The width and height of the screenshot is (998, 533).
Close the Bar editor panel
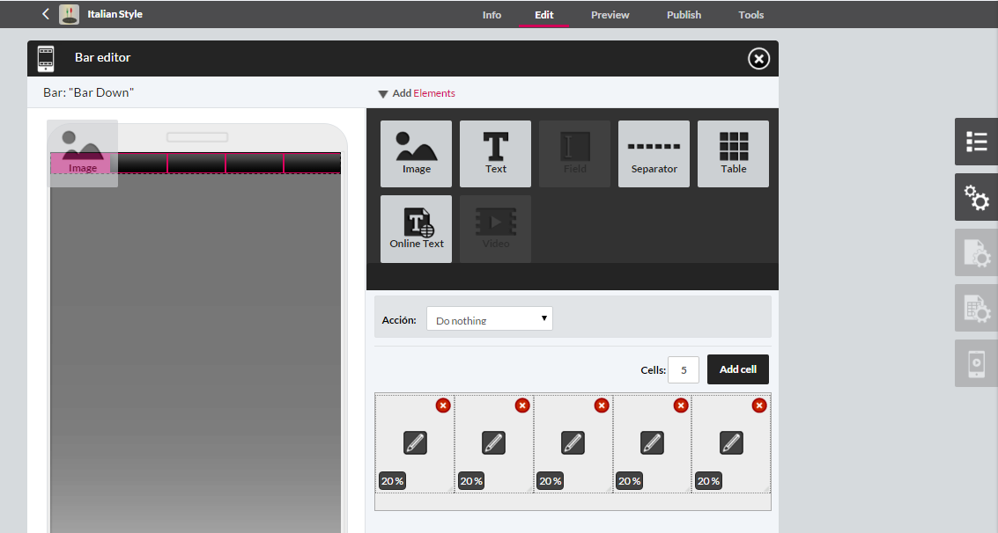(758, 58)
